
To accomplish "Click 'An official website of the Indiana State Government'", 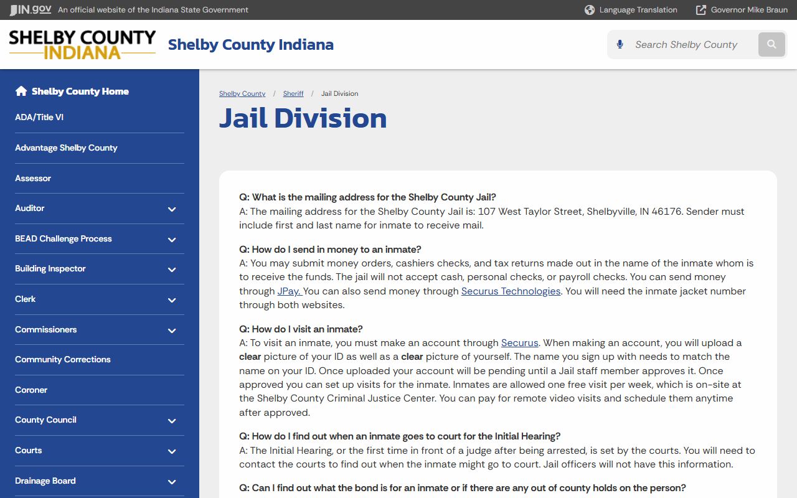I will pos(153,10).
